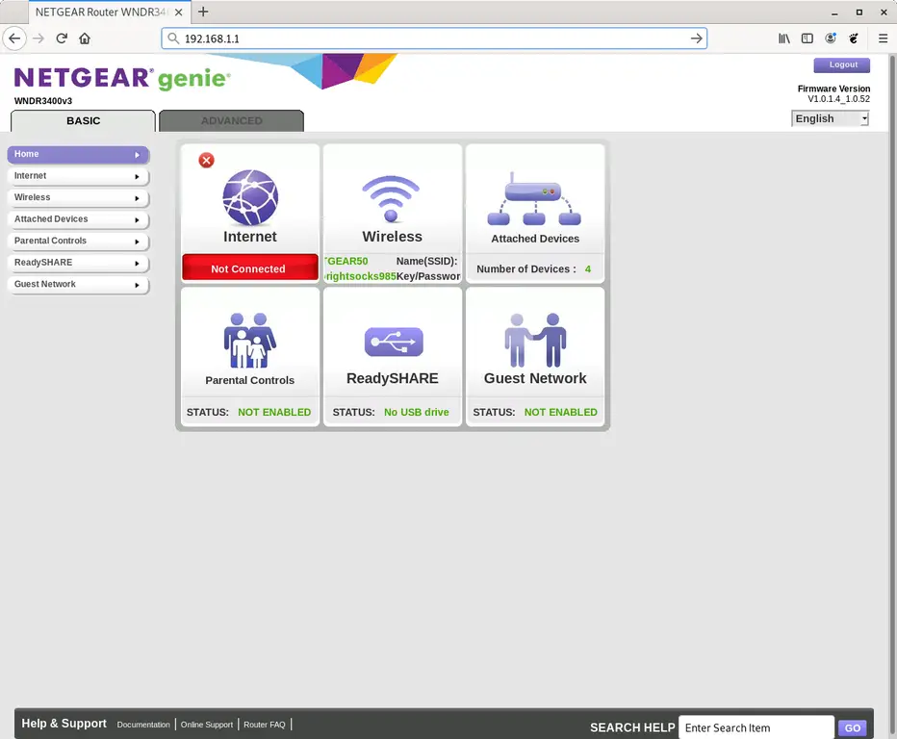Select Parental Controls in the sidebar

78,242
